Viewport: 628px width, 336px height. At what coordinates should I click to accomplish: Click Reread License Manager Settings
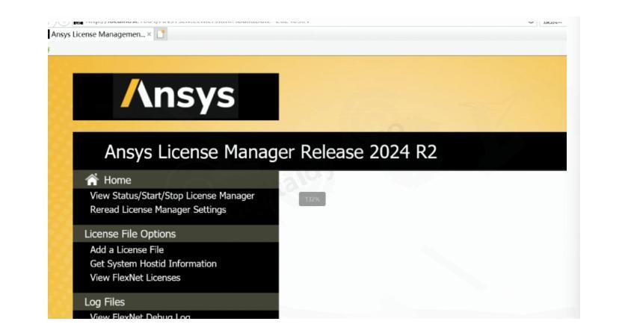pos(158,210)
